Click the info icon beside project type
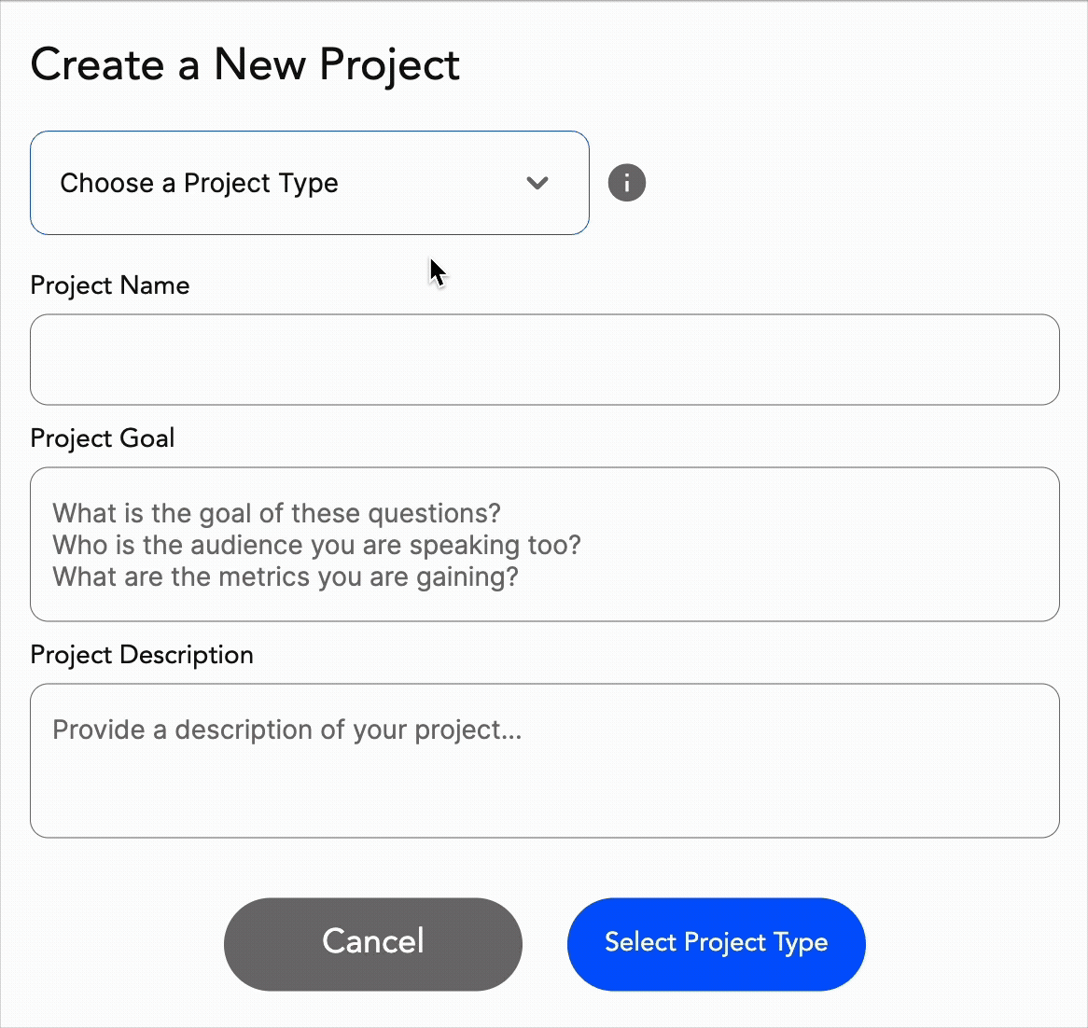This screenshot has height=1028, width=1088. [626, 183]
